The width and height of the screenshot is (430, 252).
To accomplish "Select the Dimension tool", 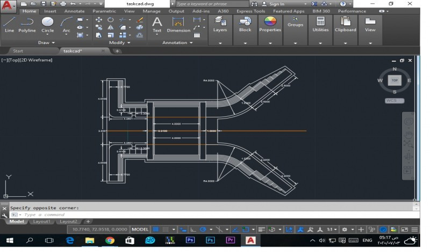I will tap(178, 24).
